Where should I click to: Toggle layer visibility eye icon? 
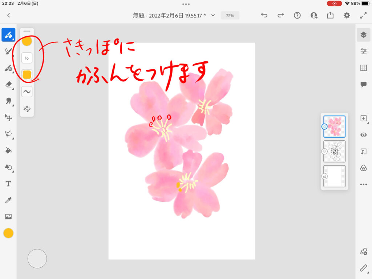363,135
